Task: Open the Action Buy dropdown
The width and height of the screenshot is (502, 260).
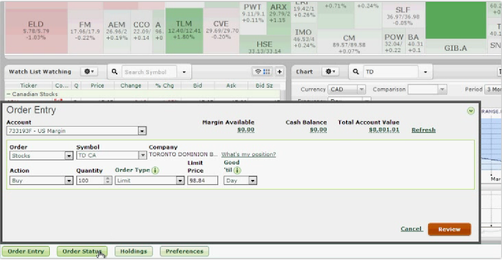Action: [x=69, y=180]
